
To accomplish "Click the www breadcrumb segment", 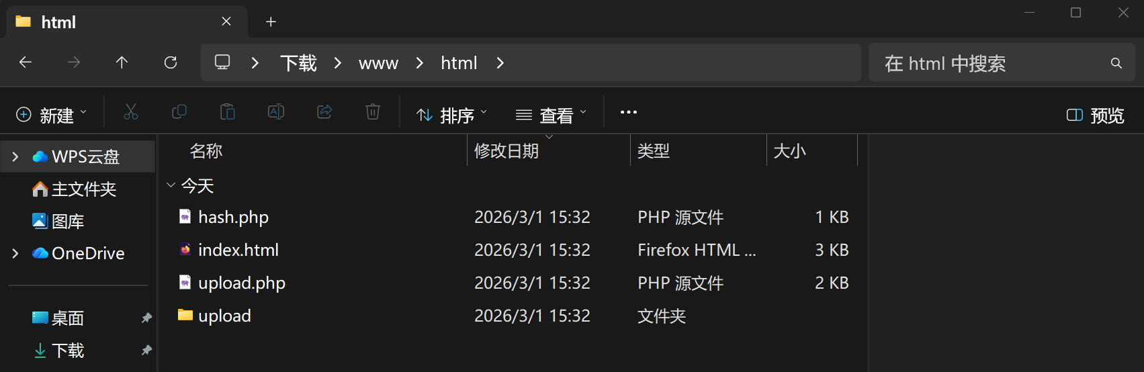I will click(x=378, y=63).
